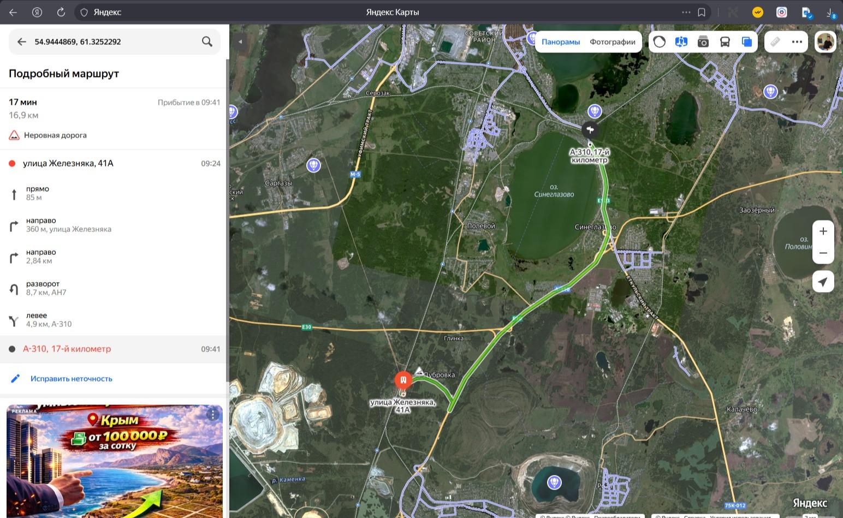Open the Крым advertisement banner
The width and height of the screenshot is (843, 518).
click(x=115, y=461)
